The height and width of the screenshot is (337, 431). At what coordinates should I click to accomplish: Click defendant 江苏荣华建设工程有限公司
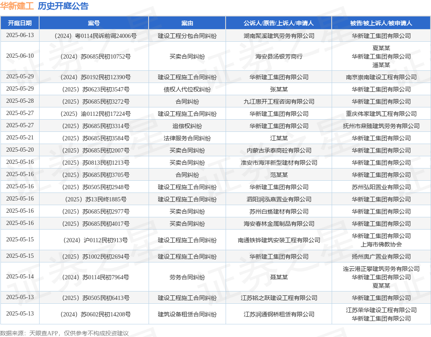[381, 310]
